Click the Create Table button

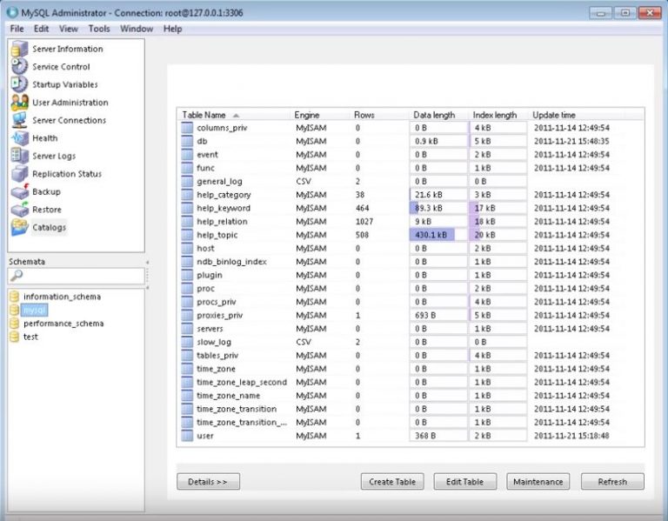pyautogui.click(x=392, y=482)
